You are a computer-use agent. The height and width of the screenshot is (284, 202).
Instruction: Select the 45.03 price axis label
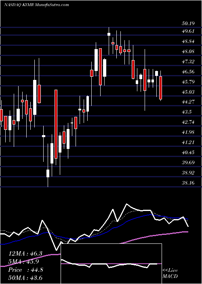point(188,92)
